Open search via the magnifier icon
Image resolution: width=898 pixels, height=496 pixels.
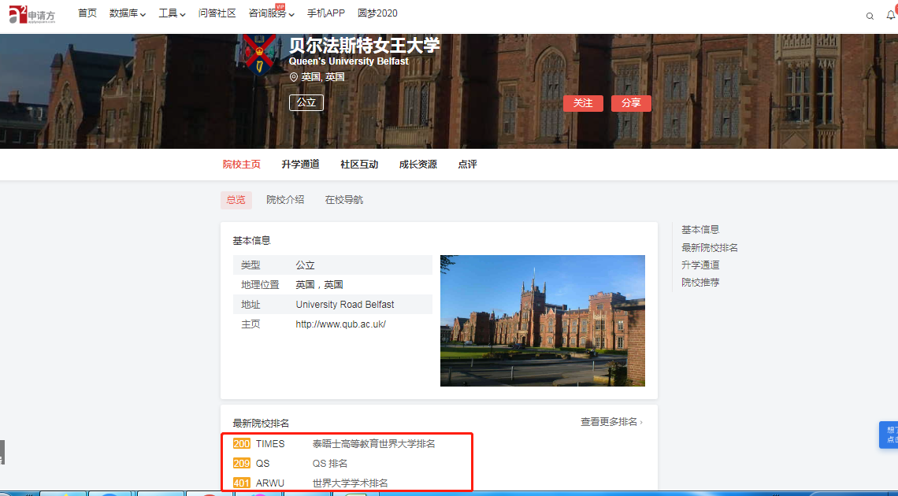coord(870,14)
